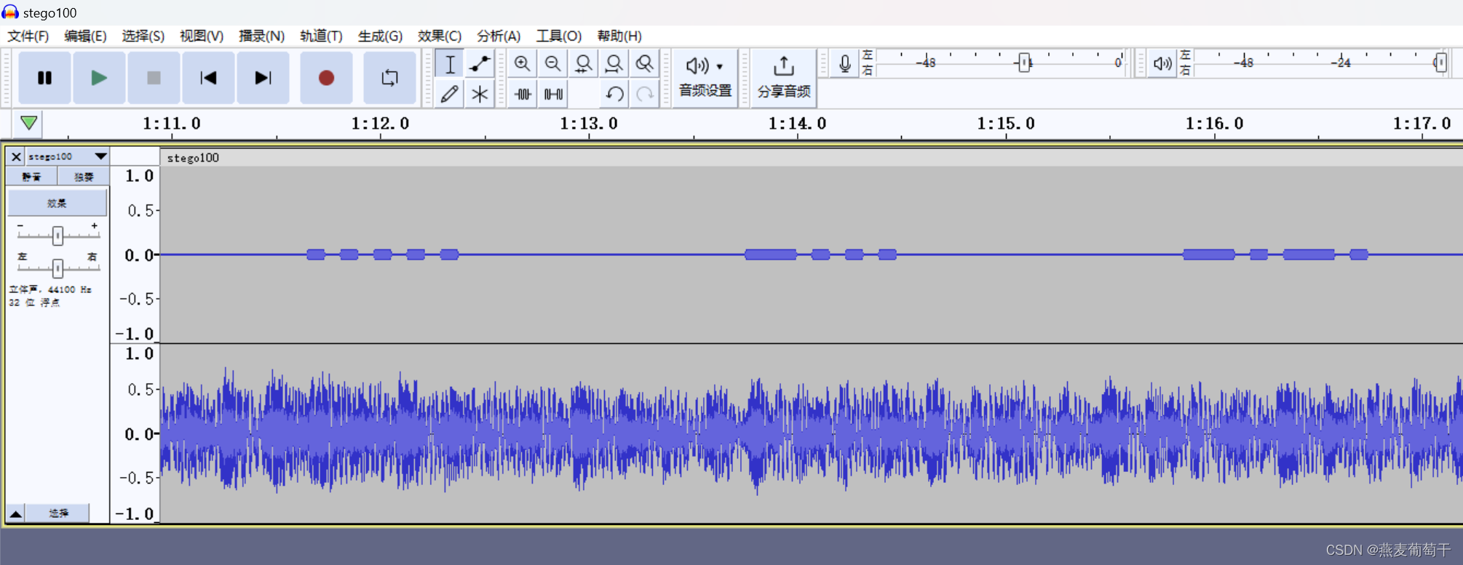
Task: Click the recording meter microphone icon
Action: [x=844, y=63]
